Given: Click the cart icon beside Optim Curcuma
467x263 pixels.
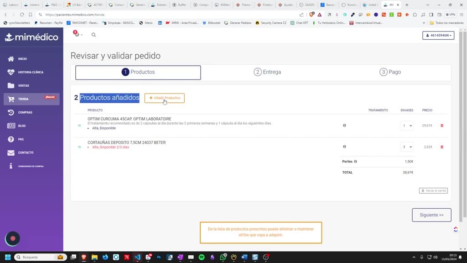Looking at the screenshot, I should pos(79,126).
